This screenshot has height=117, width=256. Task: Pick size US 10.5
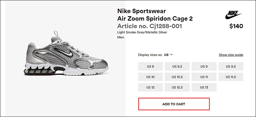coord(177,77)
